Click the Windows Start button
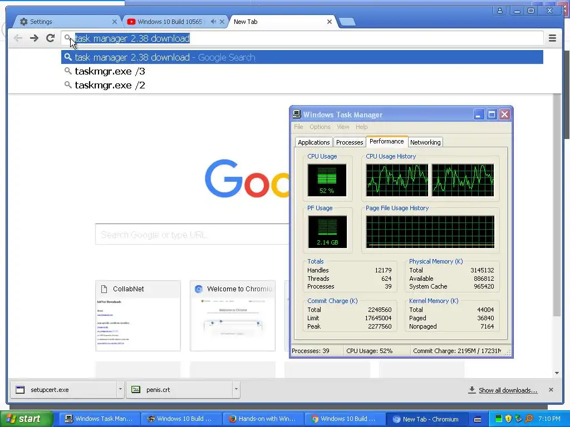 pyautogui.click(x=26, y=419)
